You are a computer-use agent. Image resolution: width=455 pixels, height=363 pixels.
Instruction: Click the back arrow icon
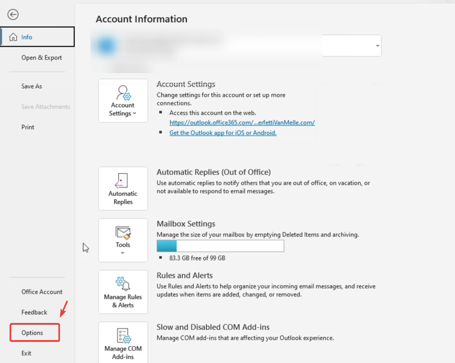[13, 15]
